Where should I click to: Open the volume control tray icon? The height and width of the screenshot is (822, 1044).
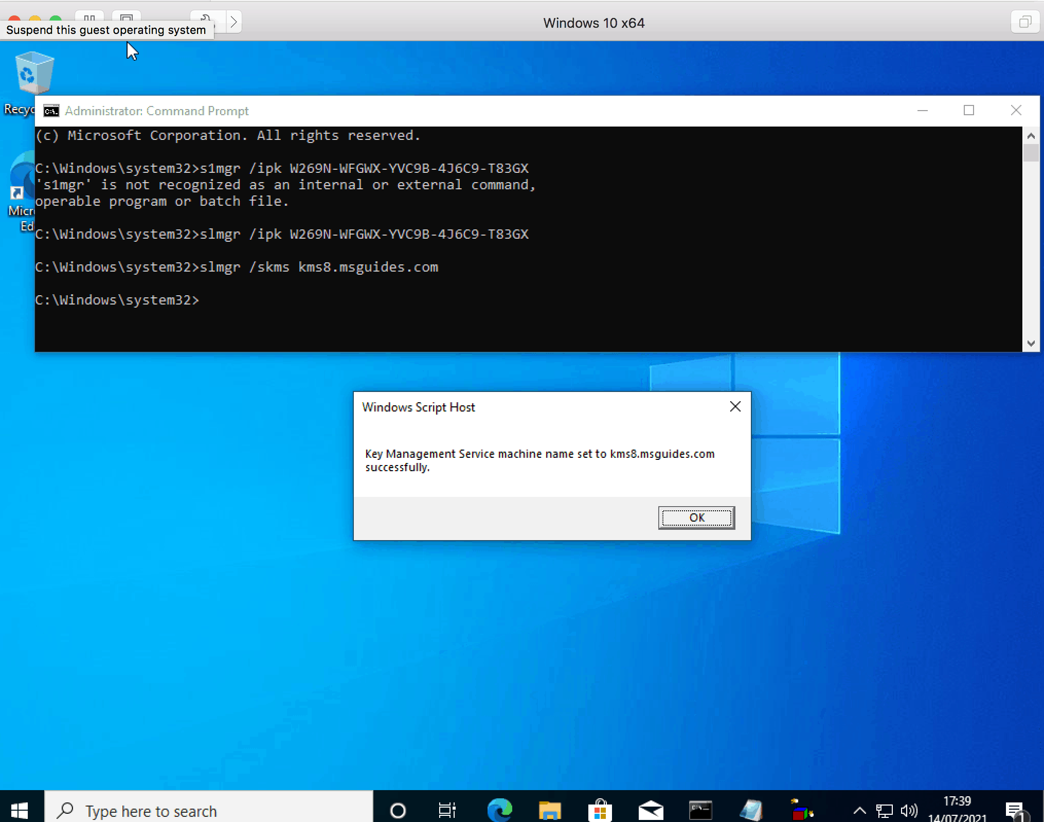click(x=909, y=811)
